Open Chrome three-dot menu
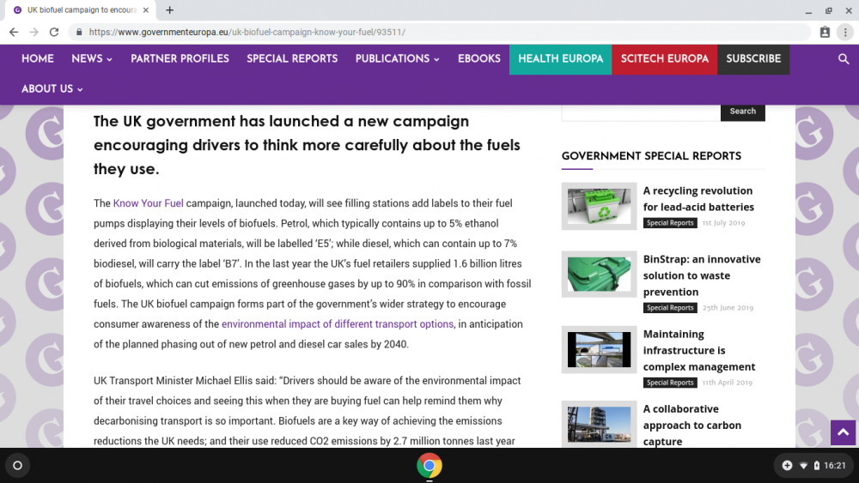 coord(845,33)
